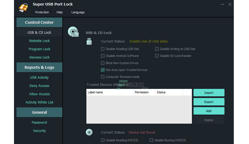The width and height of the screenshot is (249, 144).
Task: Tick Disable SD Card Reader option
Action: [x=157, y=56]
